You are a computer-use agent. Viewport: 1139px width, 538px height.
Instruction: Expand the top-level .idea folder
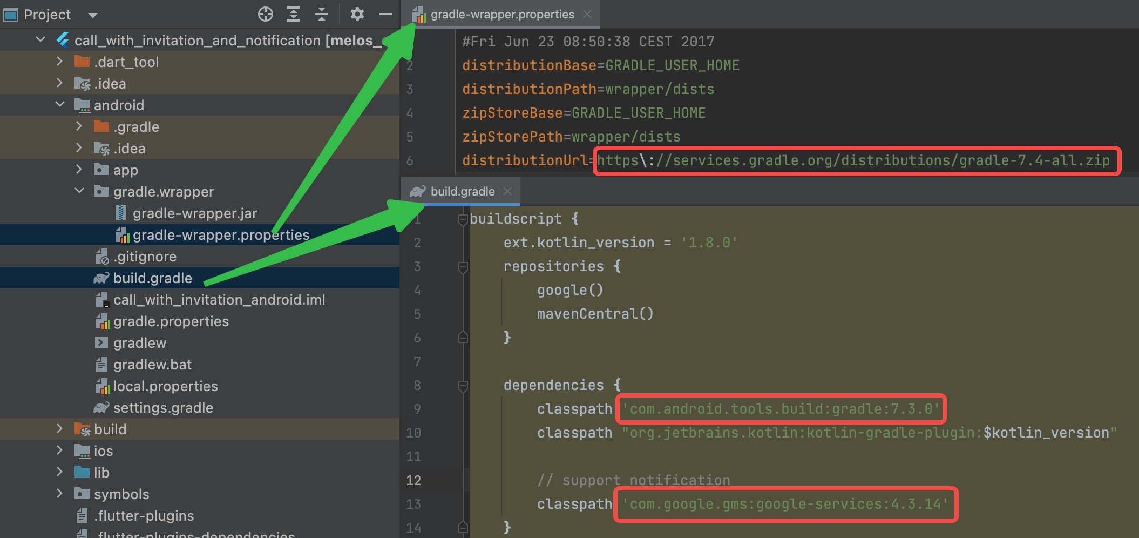pyautogui.click(x=59, y=83)
